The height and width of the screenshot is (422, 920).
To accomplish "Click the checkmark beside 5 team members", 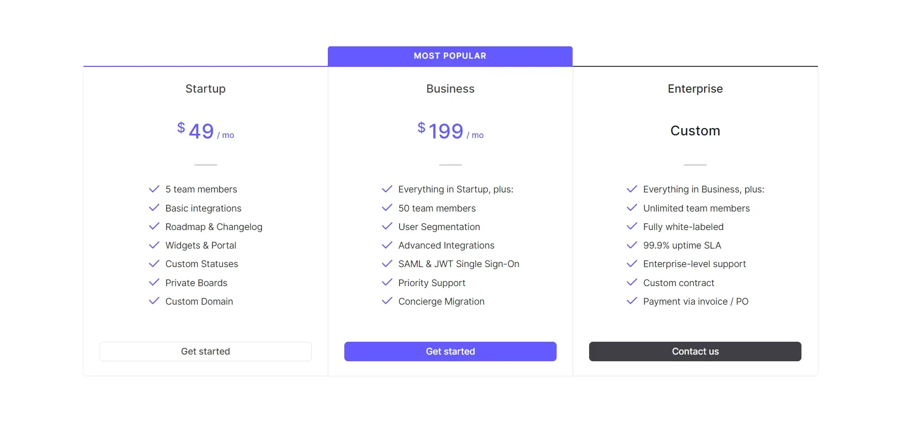I will (154, 189).
